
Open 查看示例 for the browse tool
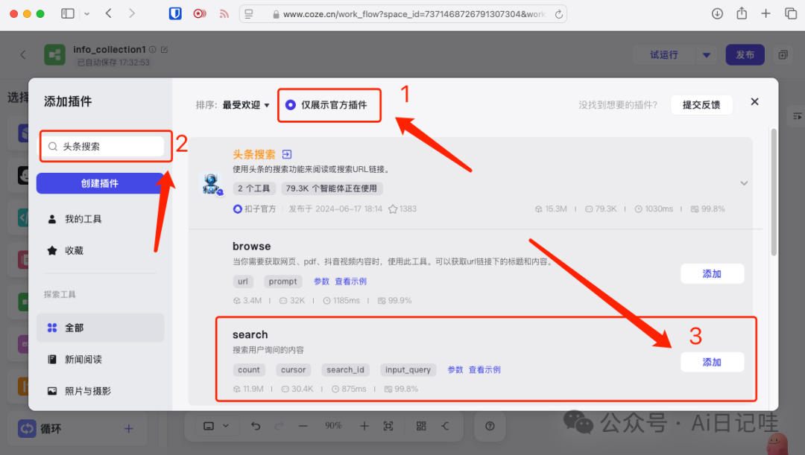350,281
